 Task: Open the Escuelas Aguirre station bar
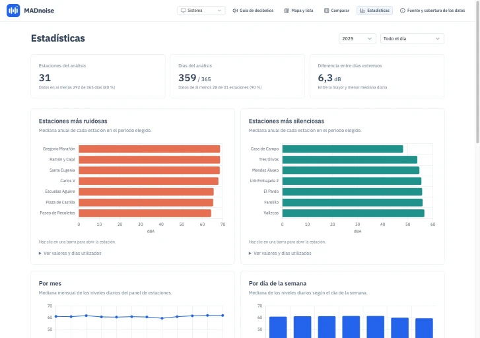[x=147, y=191]
